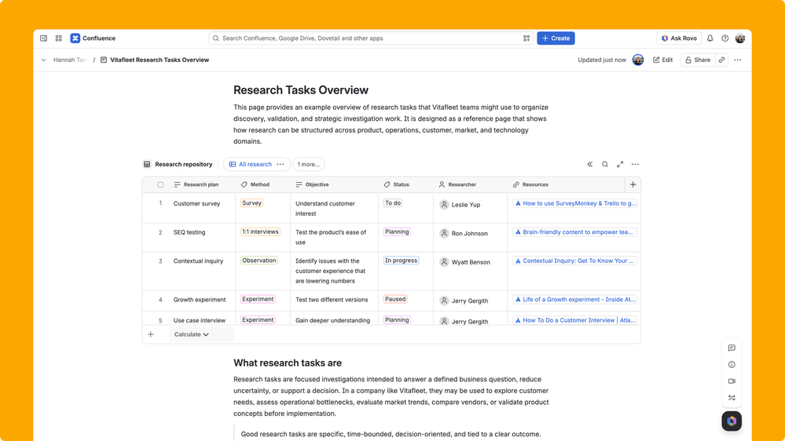Open Observation method tag
This screenshot has width=785, height=441.
click(259, 261)
